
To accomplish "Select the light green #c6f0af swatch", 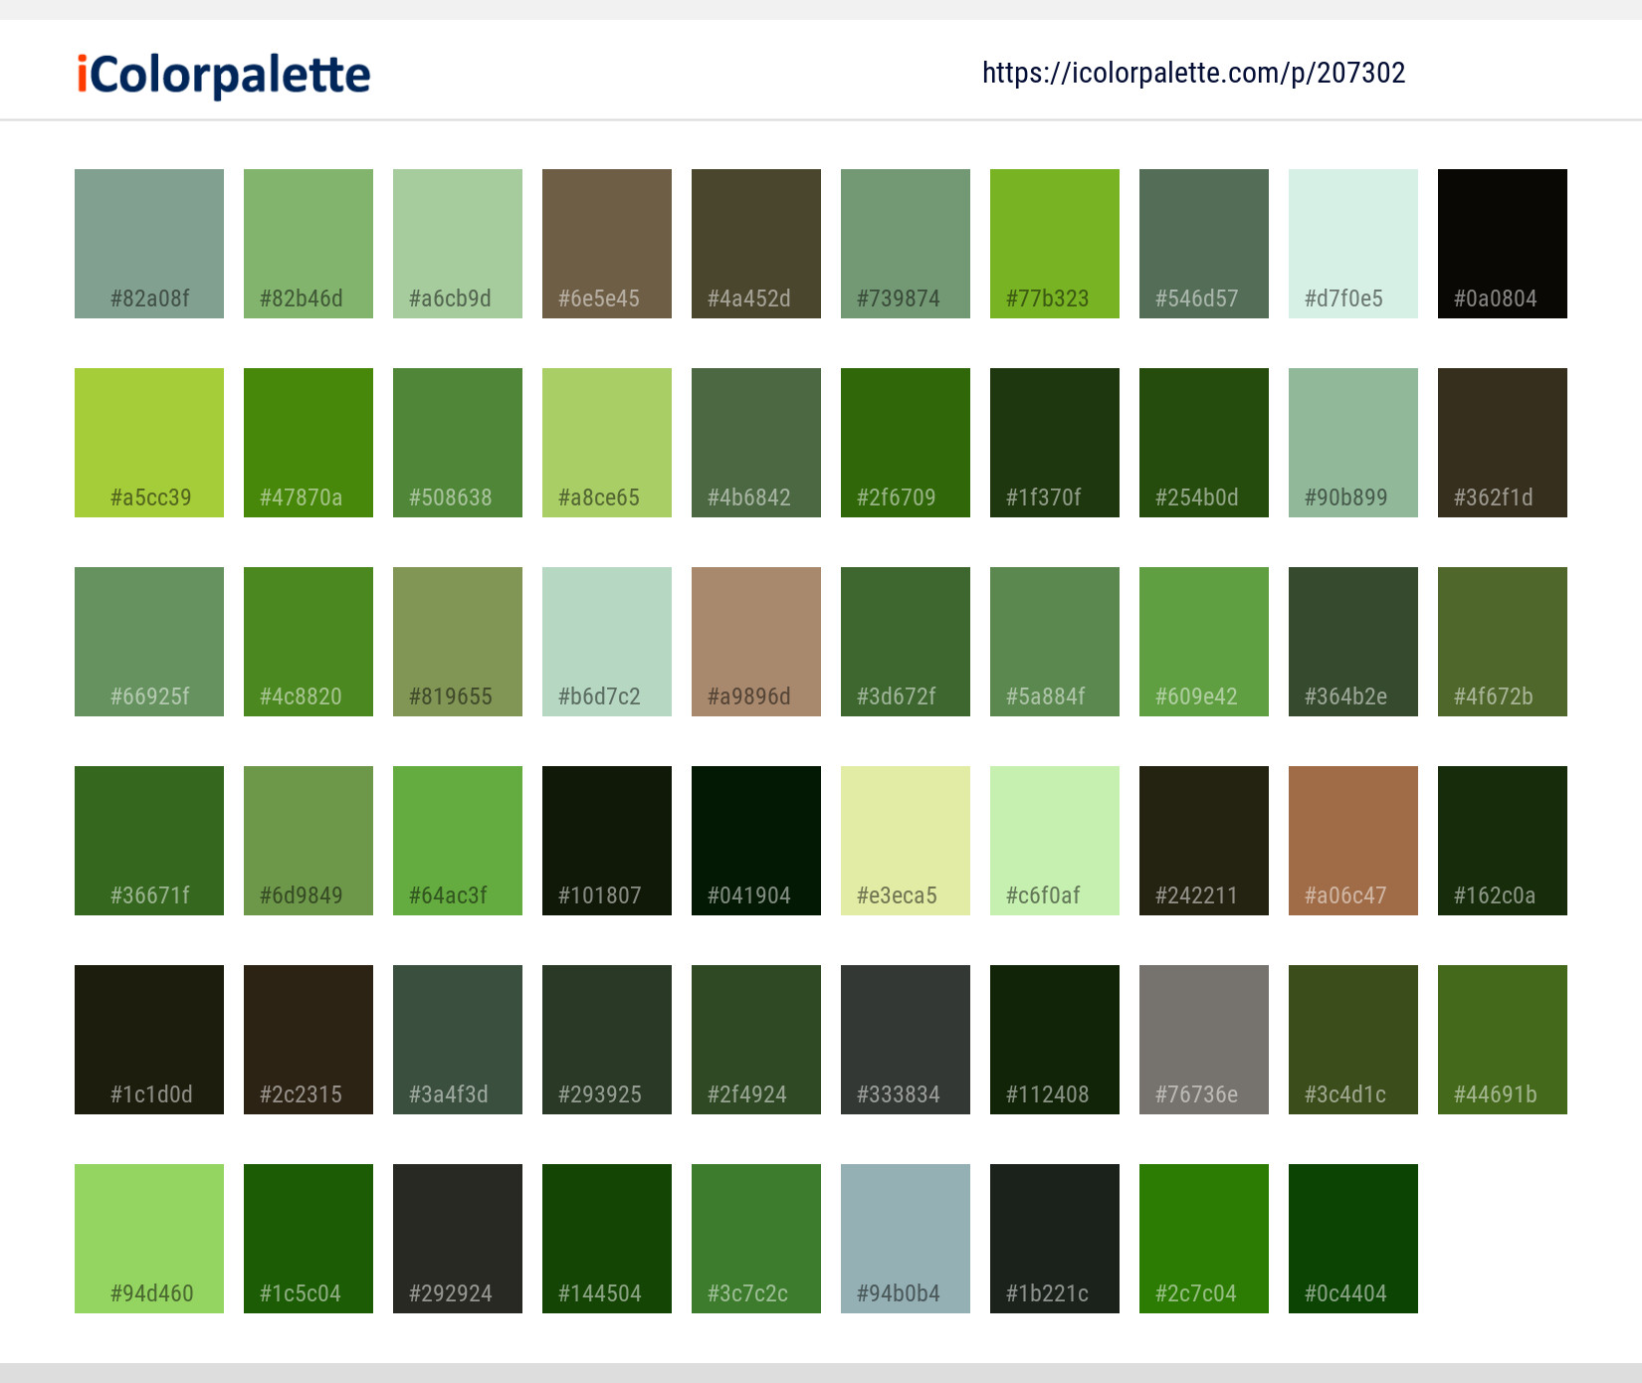I will (x=1055, y=841).
